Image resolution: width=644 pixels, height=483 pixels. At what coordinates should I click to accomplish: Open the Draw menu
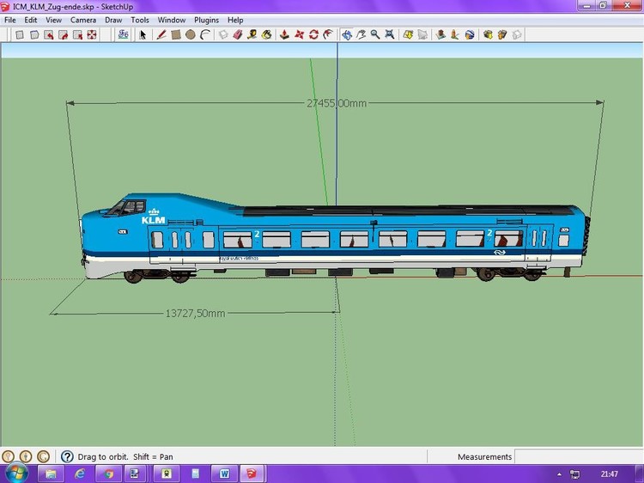113,20
